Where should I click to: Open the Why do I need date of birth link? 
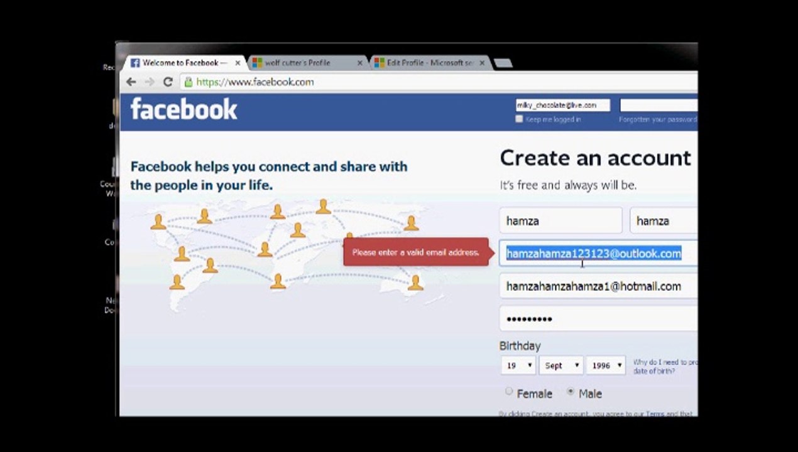[x=665, y=367]
